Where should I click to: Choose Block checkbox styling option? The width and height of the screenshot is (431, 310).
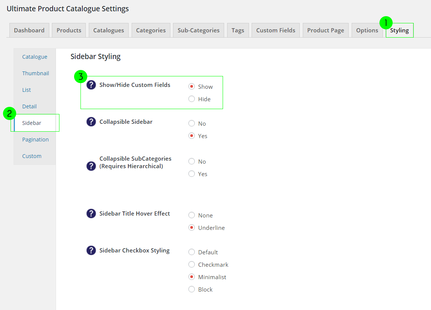(192, 289)
